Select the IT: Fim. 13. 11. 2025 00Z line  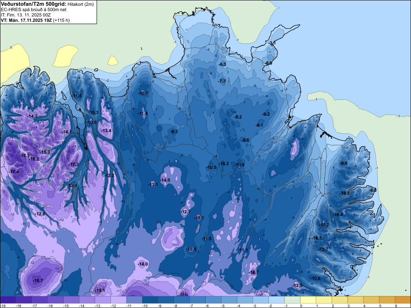[x=25, y=15]
